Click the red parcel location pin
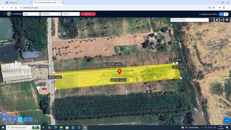The image size is (231, 130). pos(119,71)
